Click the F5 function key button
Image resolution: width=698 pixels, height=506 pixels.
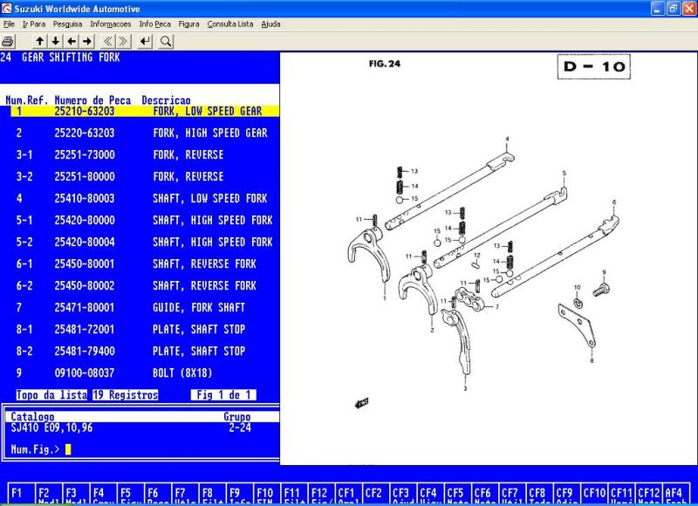[131, 493]
